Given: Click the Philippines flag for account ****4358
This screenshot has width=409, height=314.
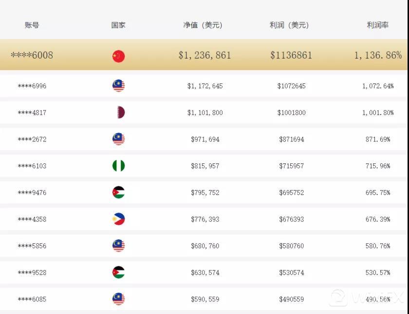Looking at the screenshot, I should pos(118,219).
